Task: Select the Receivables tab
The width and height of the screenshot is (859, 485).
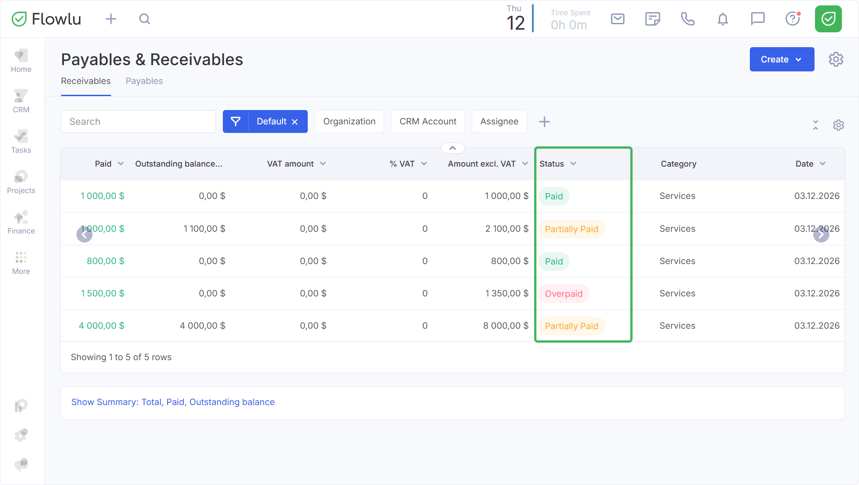Action: [86, 81]
